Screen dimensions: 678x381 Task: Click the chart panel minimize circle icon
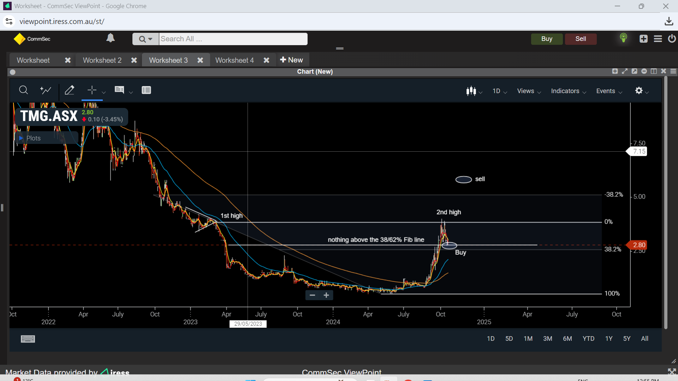click(644, 71)
